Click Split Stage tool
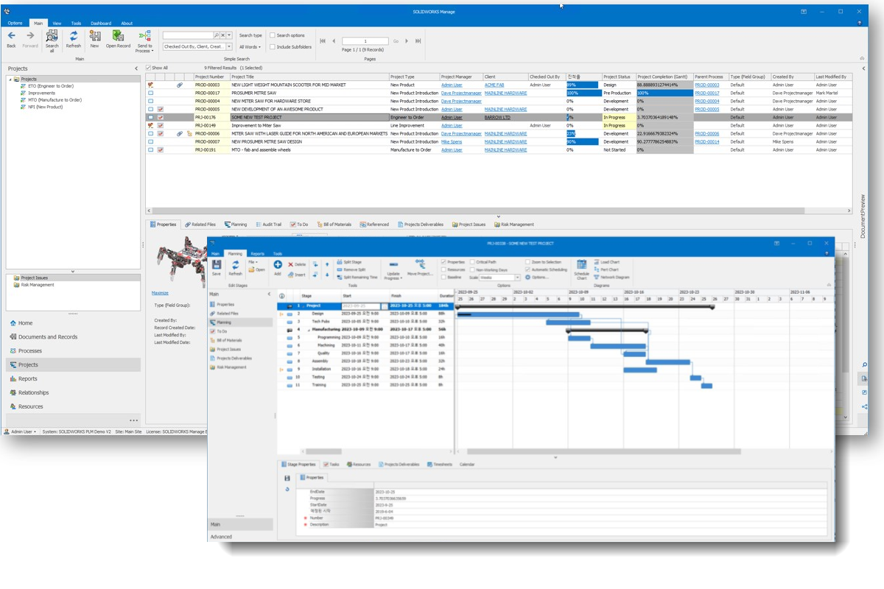The width and height of the screenshot is (884, 589). [x=349, y=261]
